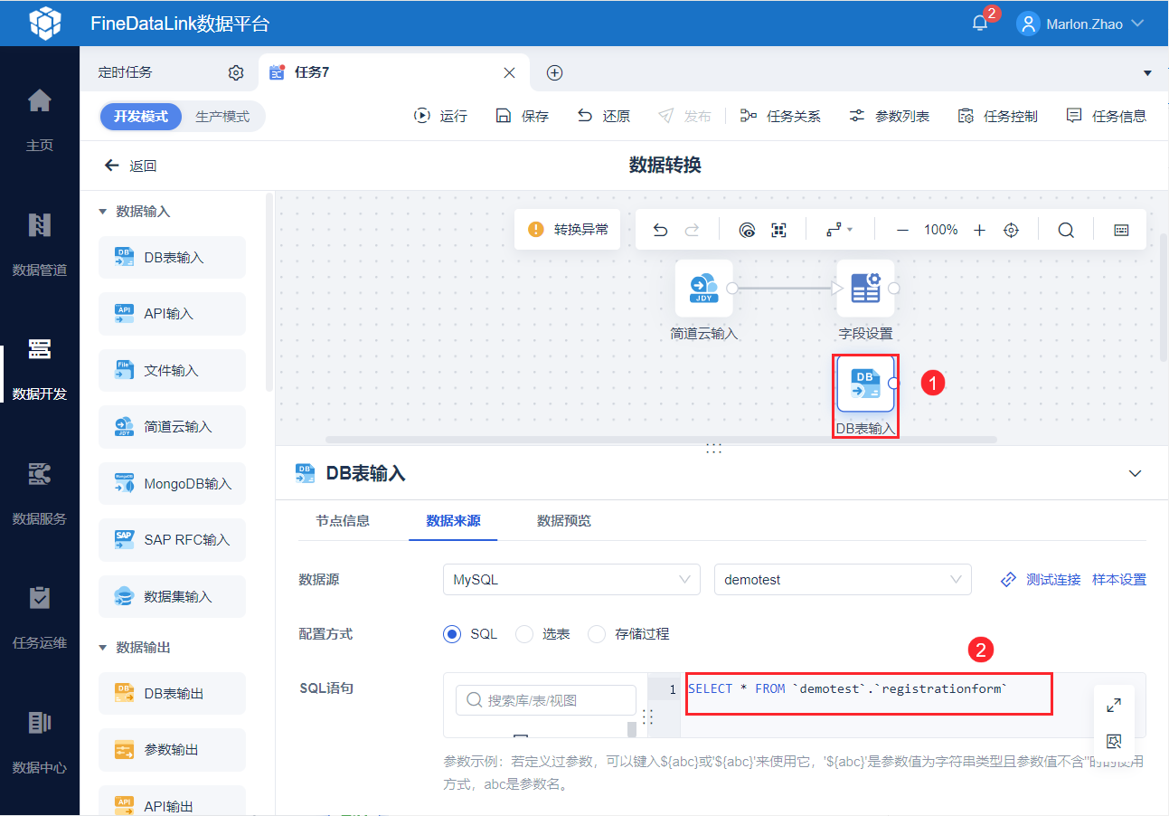This screenshot has height=816, width=1169.
Task: Click the 发布 button
Action: 685,116
